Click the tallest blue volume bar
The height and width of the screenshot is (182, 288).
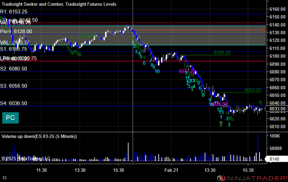coord(258,147)
